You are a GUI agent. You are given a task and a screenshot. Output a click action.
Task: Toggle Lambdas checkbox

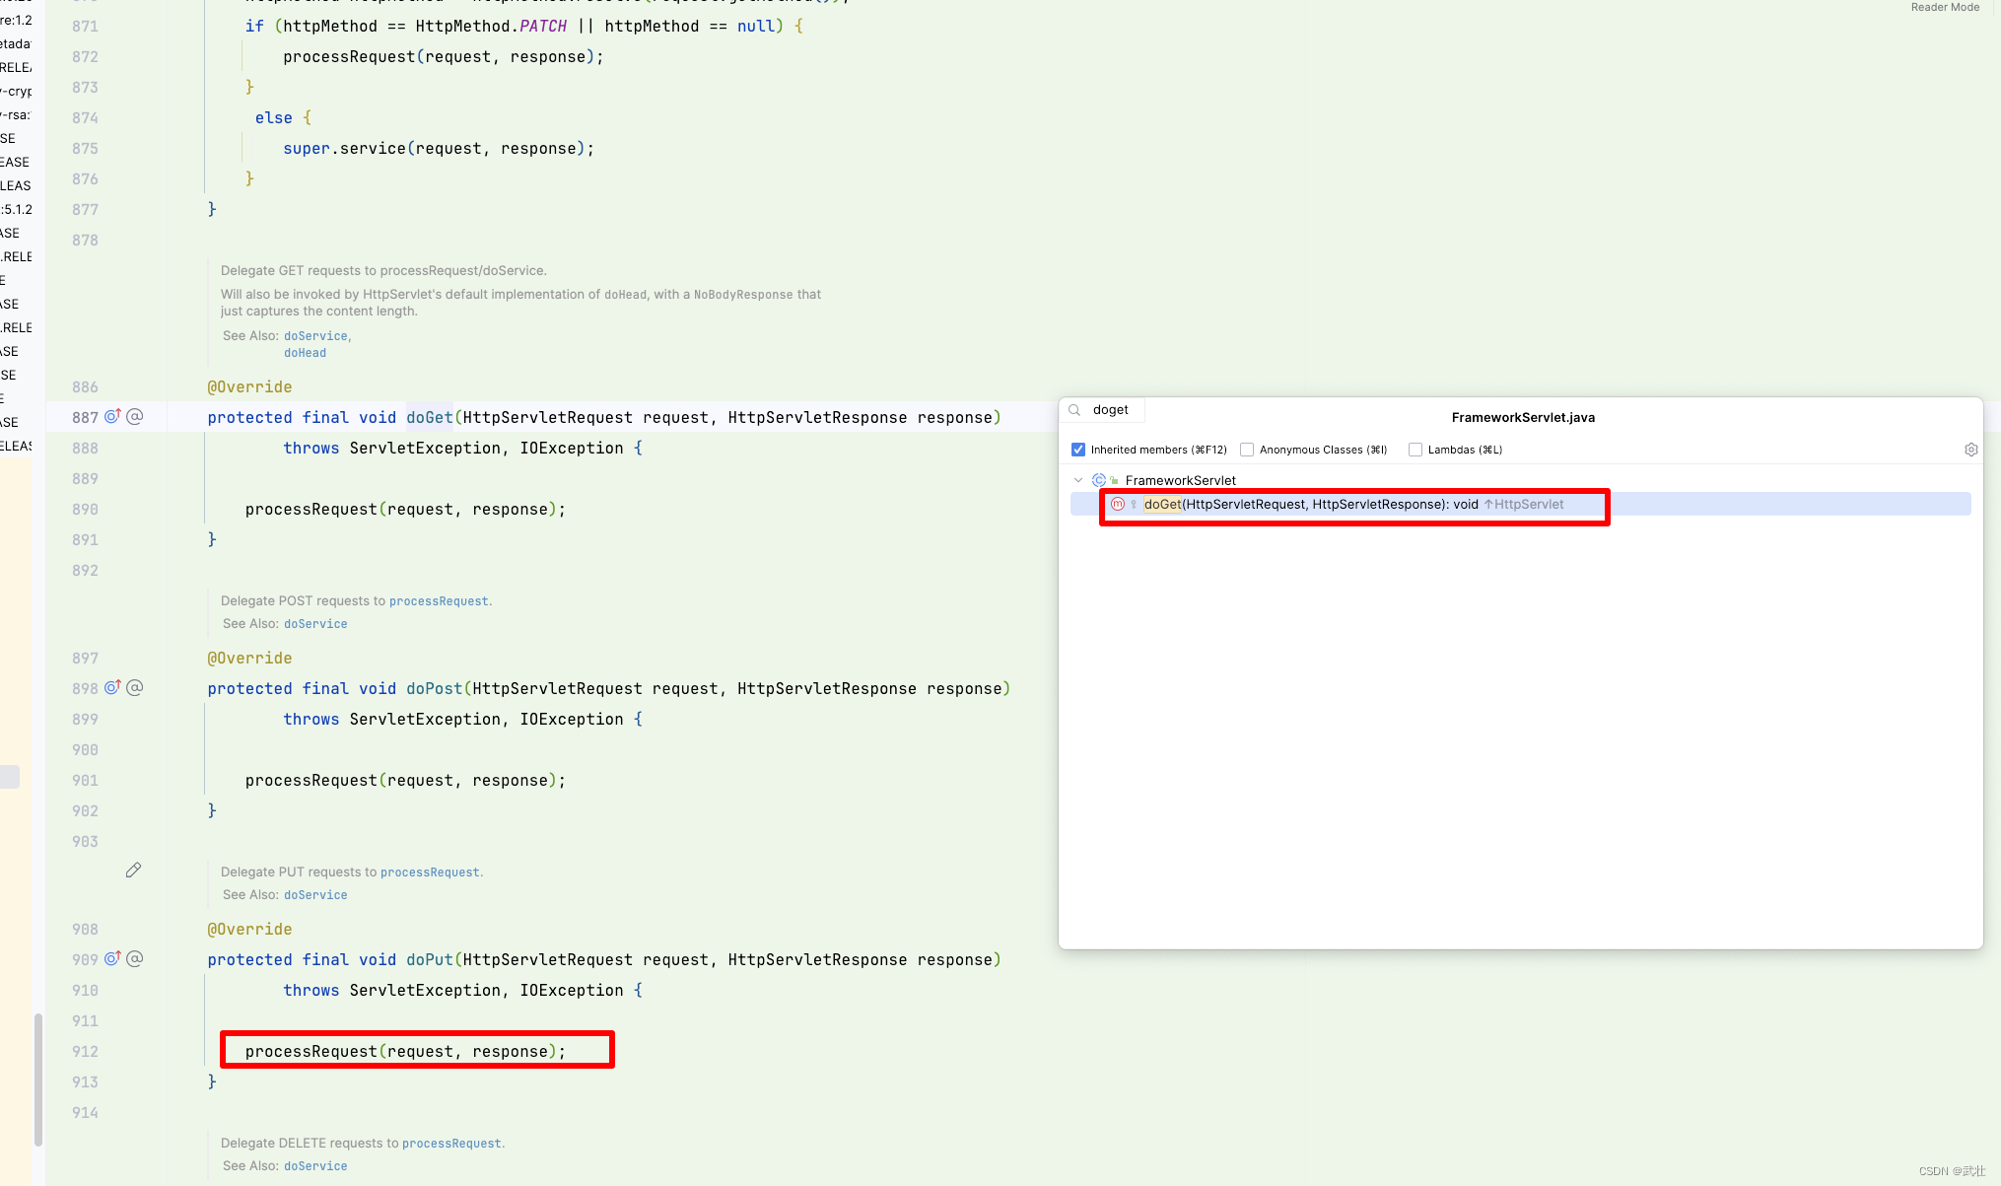[x=1415, y=450]
